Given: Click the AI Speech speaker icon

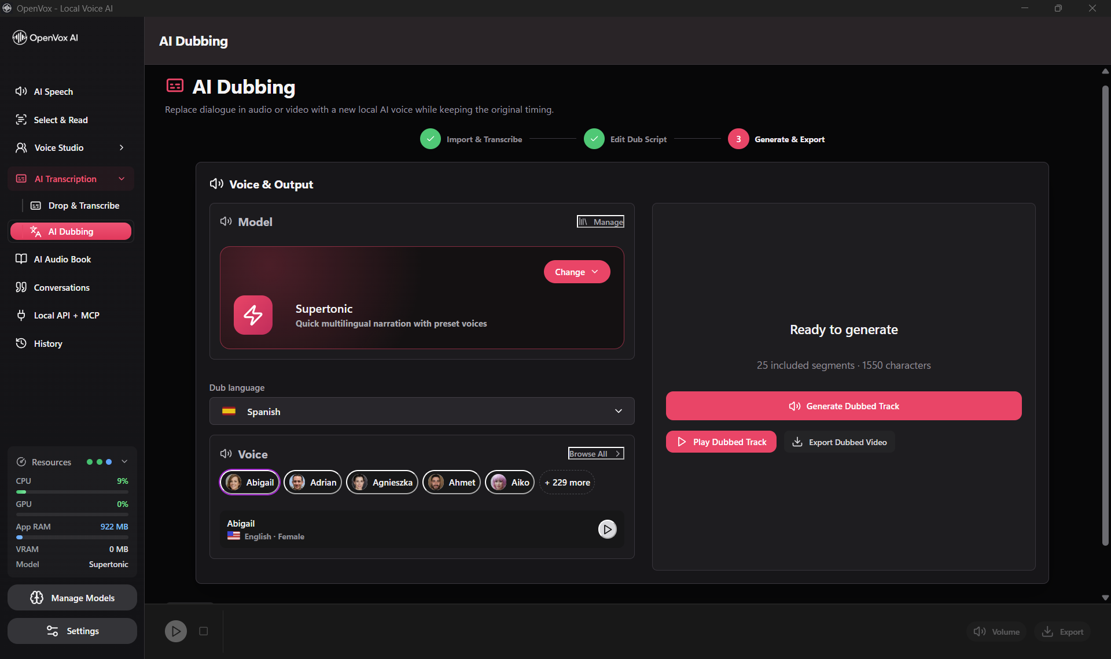Looking at the screenshot, I should pos(21,91).
